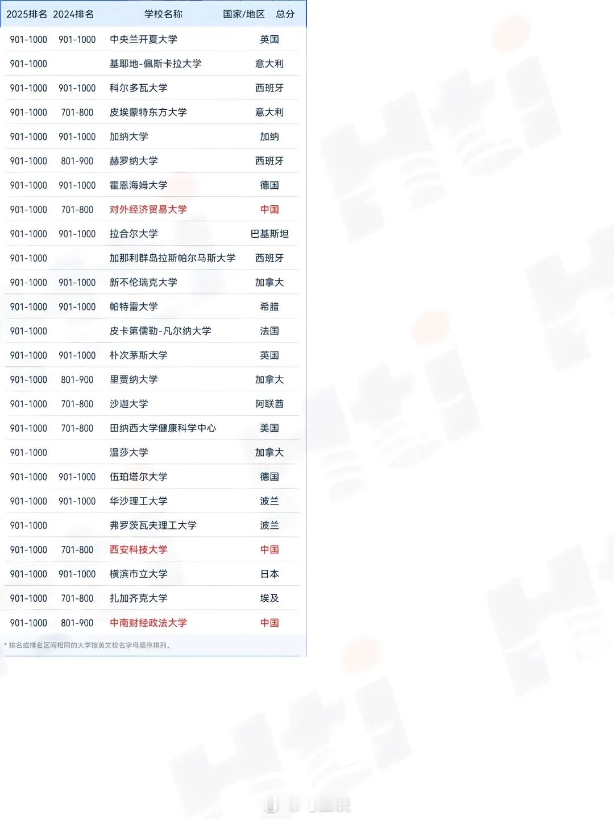This screenshot has height=819, width=614.
Task: Select the red school name 中南财经政法大学
Action: [x=148, y=623]
